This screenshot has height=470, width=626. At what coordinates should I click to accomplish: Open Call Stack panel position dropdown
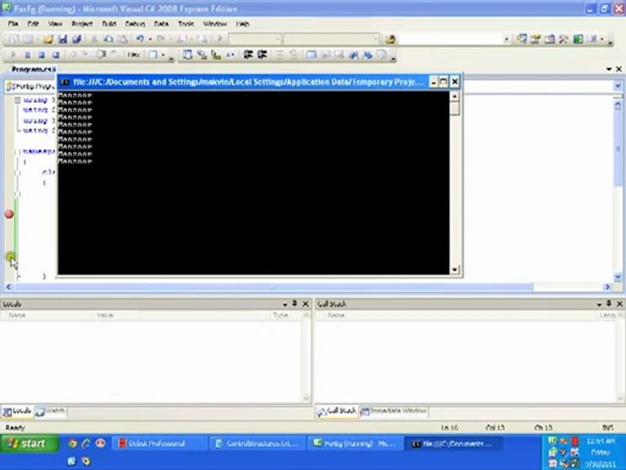(x=599, y=304)
